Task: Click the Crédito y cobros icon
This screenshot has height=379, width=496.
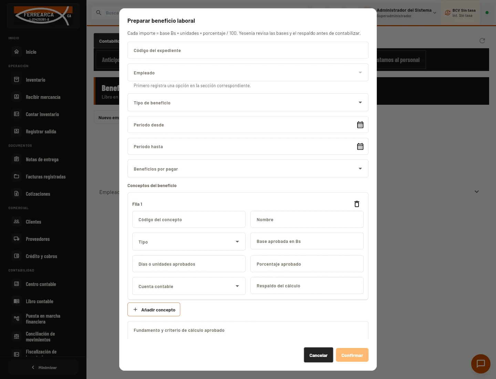Action: pyautogui.click(x=17, y=256)
